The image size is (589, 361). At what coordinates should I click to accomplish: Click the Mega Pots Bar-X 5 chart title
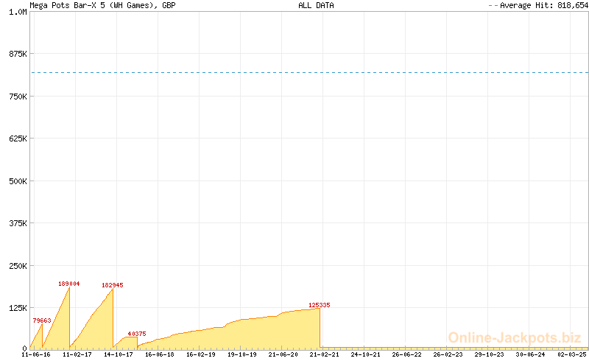[x=102, y=5]
